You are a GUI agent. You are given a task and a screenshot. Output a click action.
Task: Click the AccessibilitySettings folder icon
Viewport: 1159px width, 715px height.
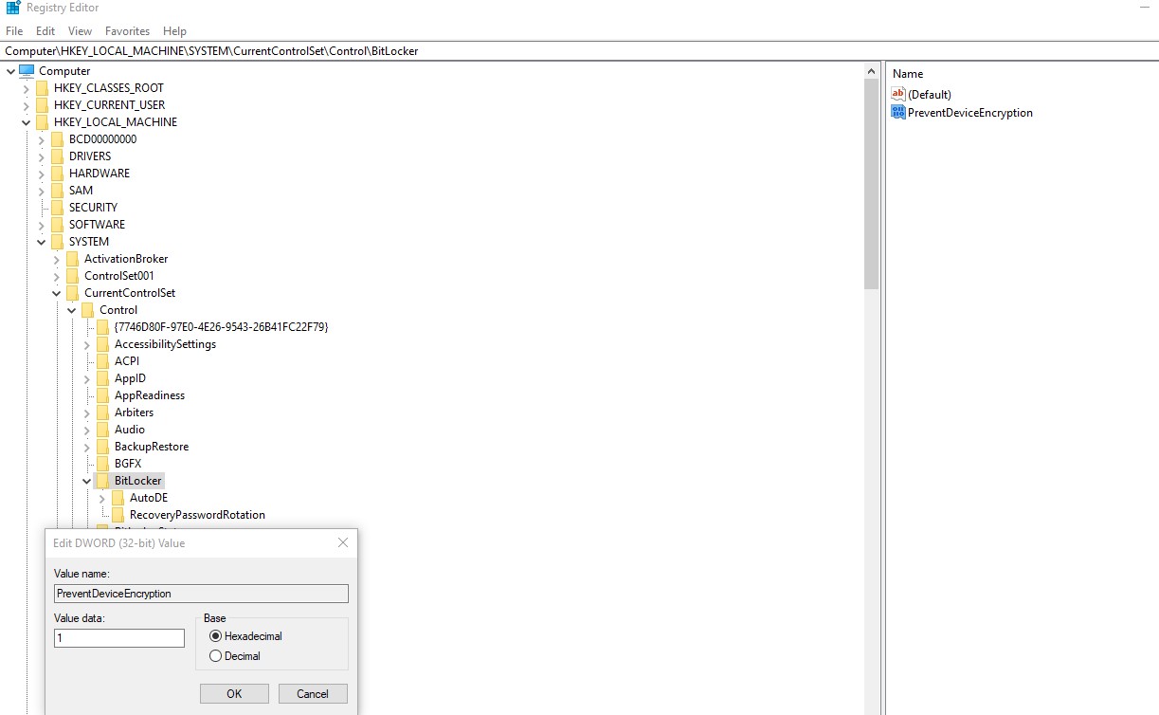(102, 344)
